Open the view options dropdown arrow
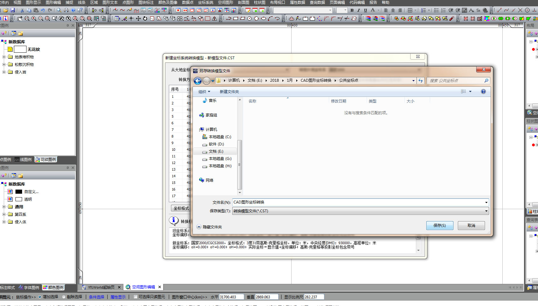This screenshot has height=306, width=538. (x=470, y=91)
